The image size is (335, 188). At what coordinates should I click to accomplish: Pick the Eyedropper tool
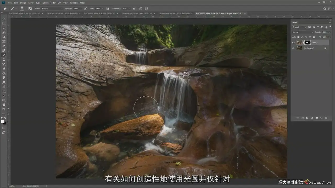[4, 46]
